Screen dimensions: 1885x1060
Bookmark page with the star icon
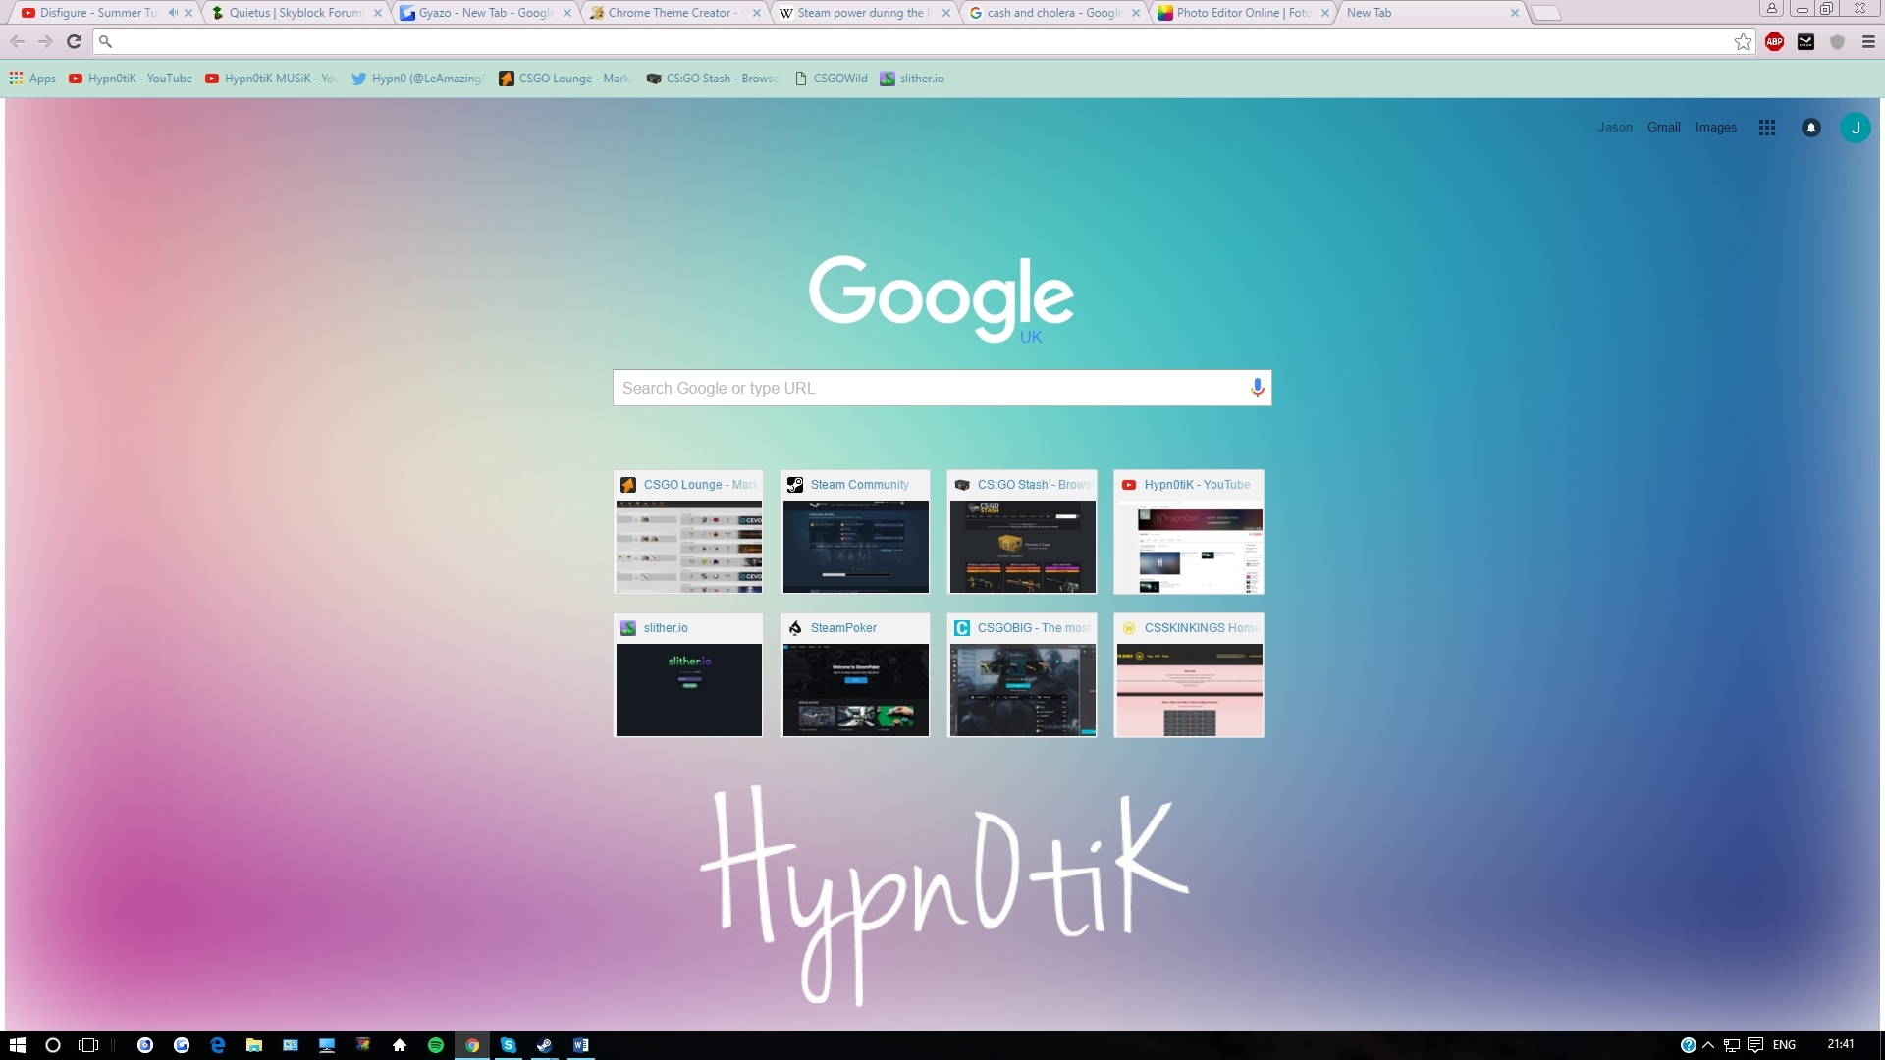[x=1743, y=41]
